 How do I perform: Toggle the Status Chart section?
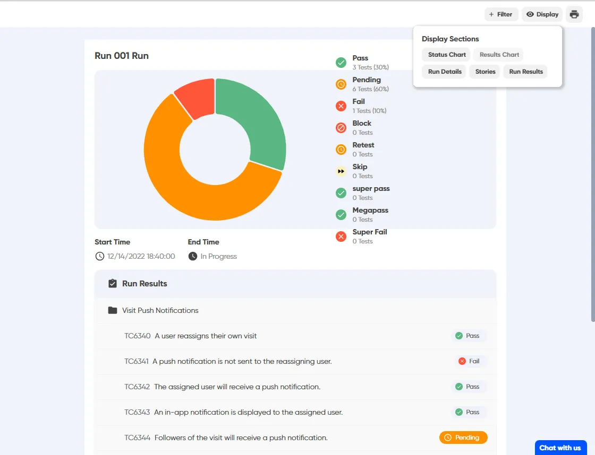(446, 55)
